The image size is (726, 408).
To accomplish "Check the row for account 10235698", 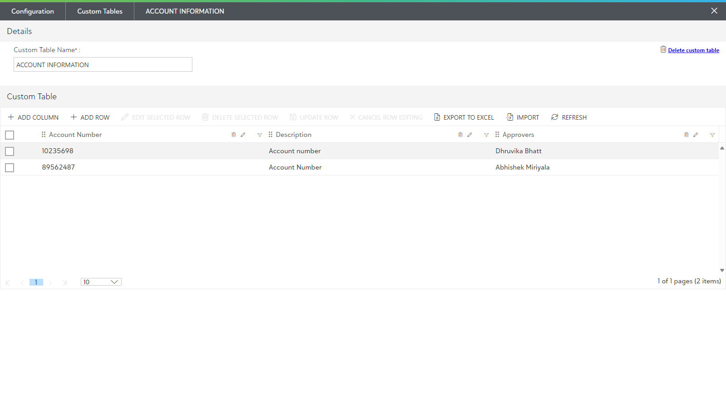I will [10, 151].
